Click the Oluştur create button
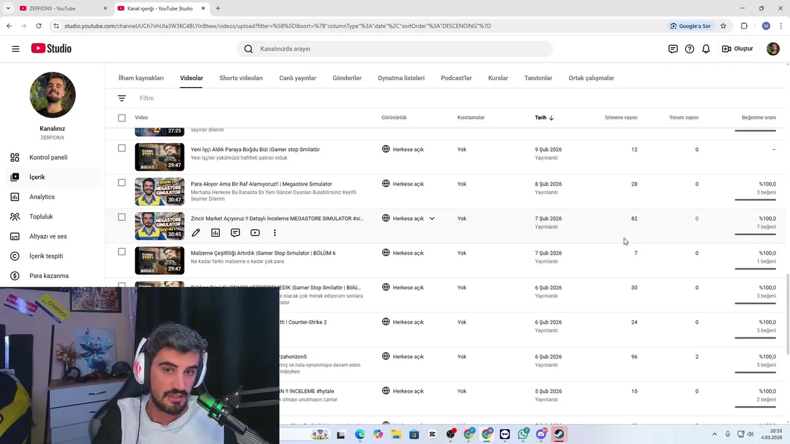This screenshot has height=444, width=790. pyautogui.click(x=738, y=49)
